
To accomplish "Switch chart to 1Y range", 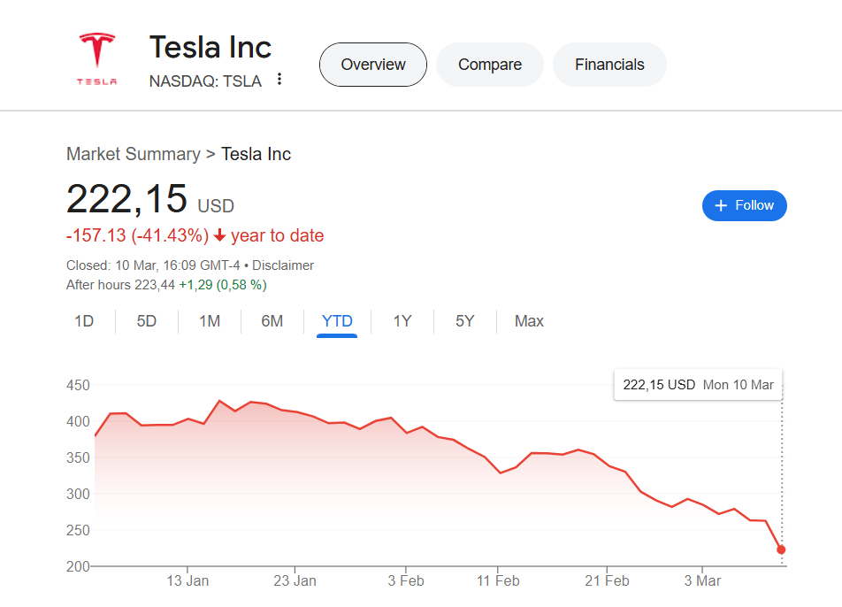I will (402, 321).
